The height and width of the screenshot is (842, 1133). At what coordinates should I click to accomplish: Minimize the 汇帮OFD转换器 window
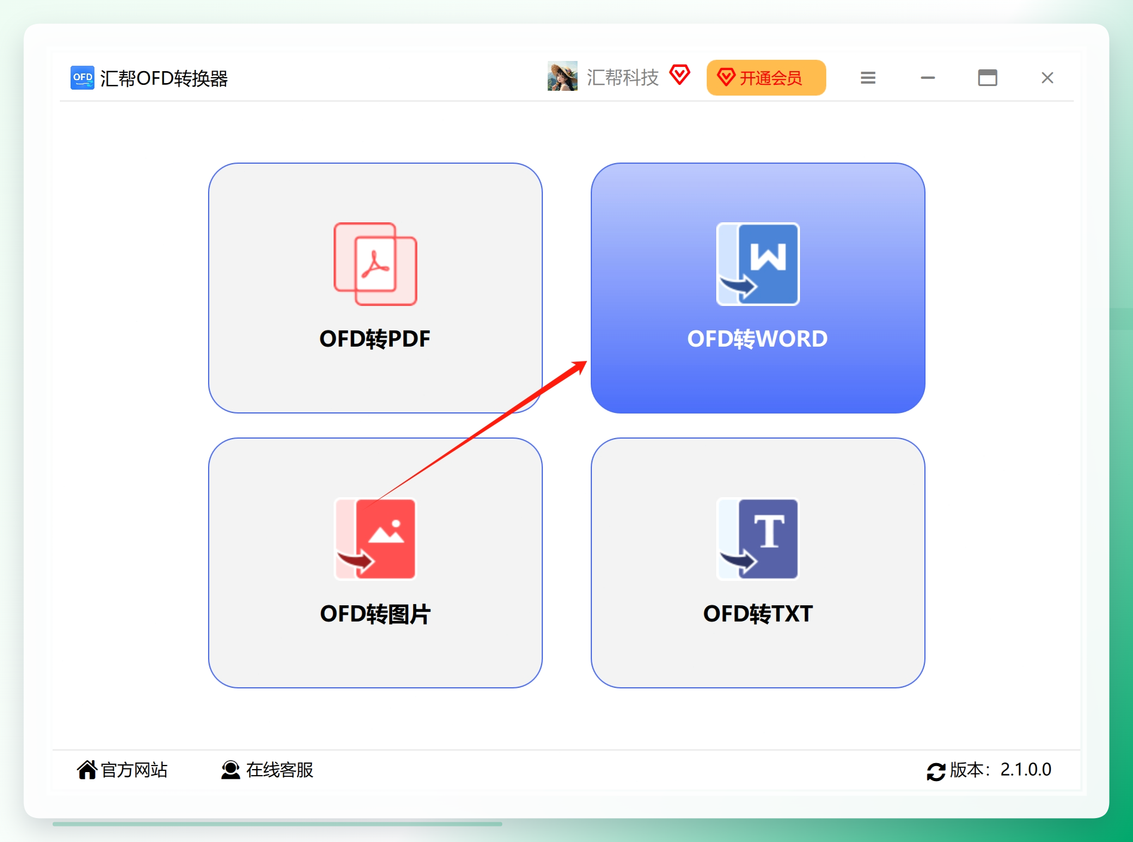928,78
